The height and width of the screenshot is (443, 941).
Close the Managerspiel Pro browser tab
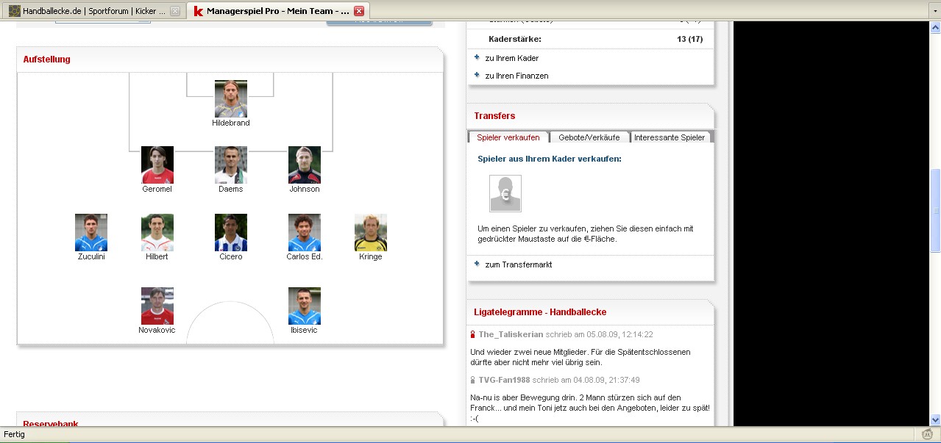point(358,11)
